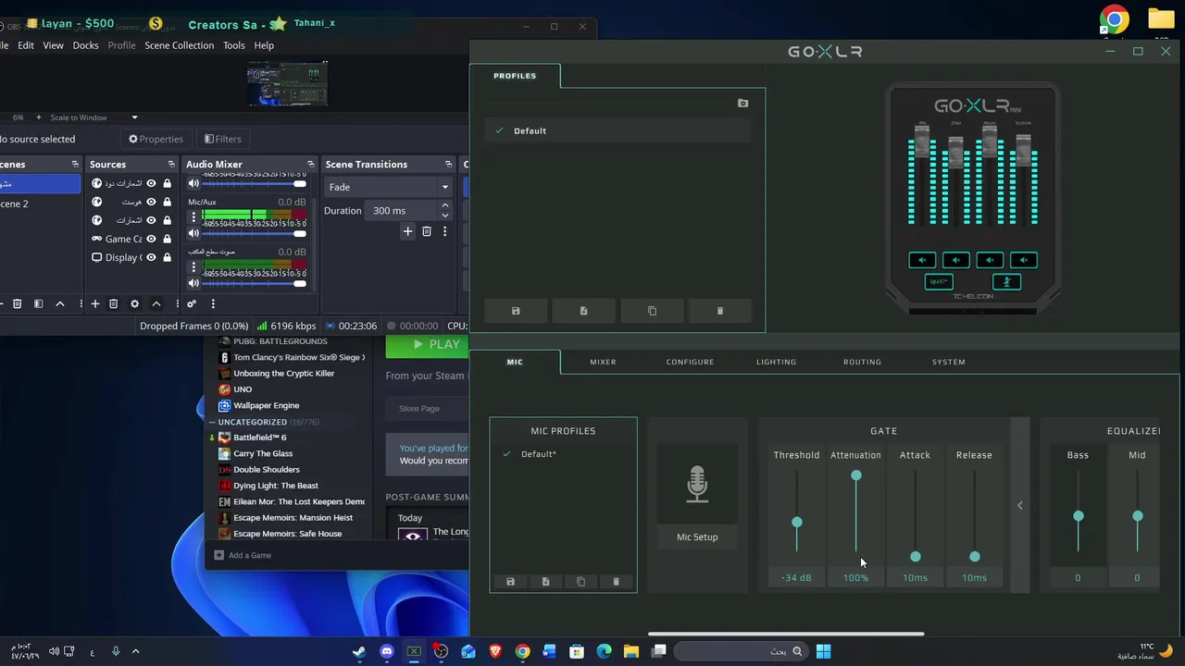The width and height of the screenshot is (1185, 666).
Task: Click the Windows Start button
Action: (823, 651)
